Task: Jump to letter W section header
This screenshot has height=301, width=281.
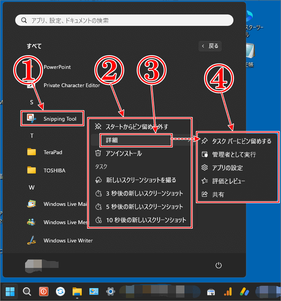Action: [32, 187]
